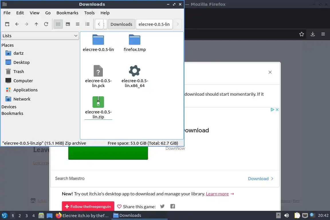Switch to workspace 2
Screen dimensions: 330x220
coord(19,216)
